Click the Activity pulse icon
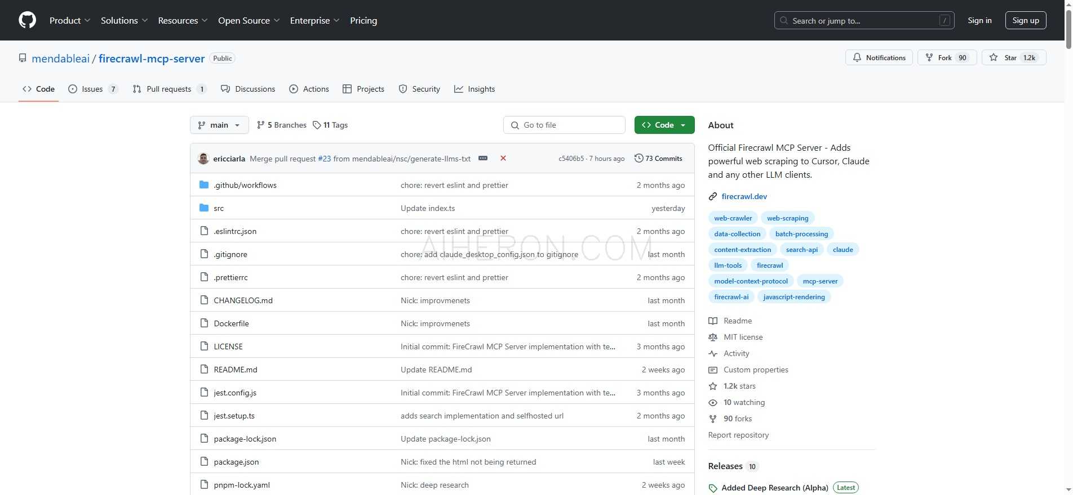1073x495 pixels. click(713, 353)
